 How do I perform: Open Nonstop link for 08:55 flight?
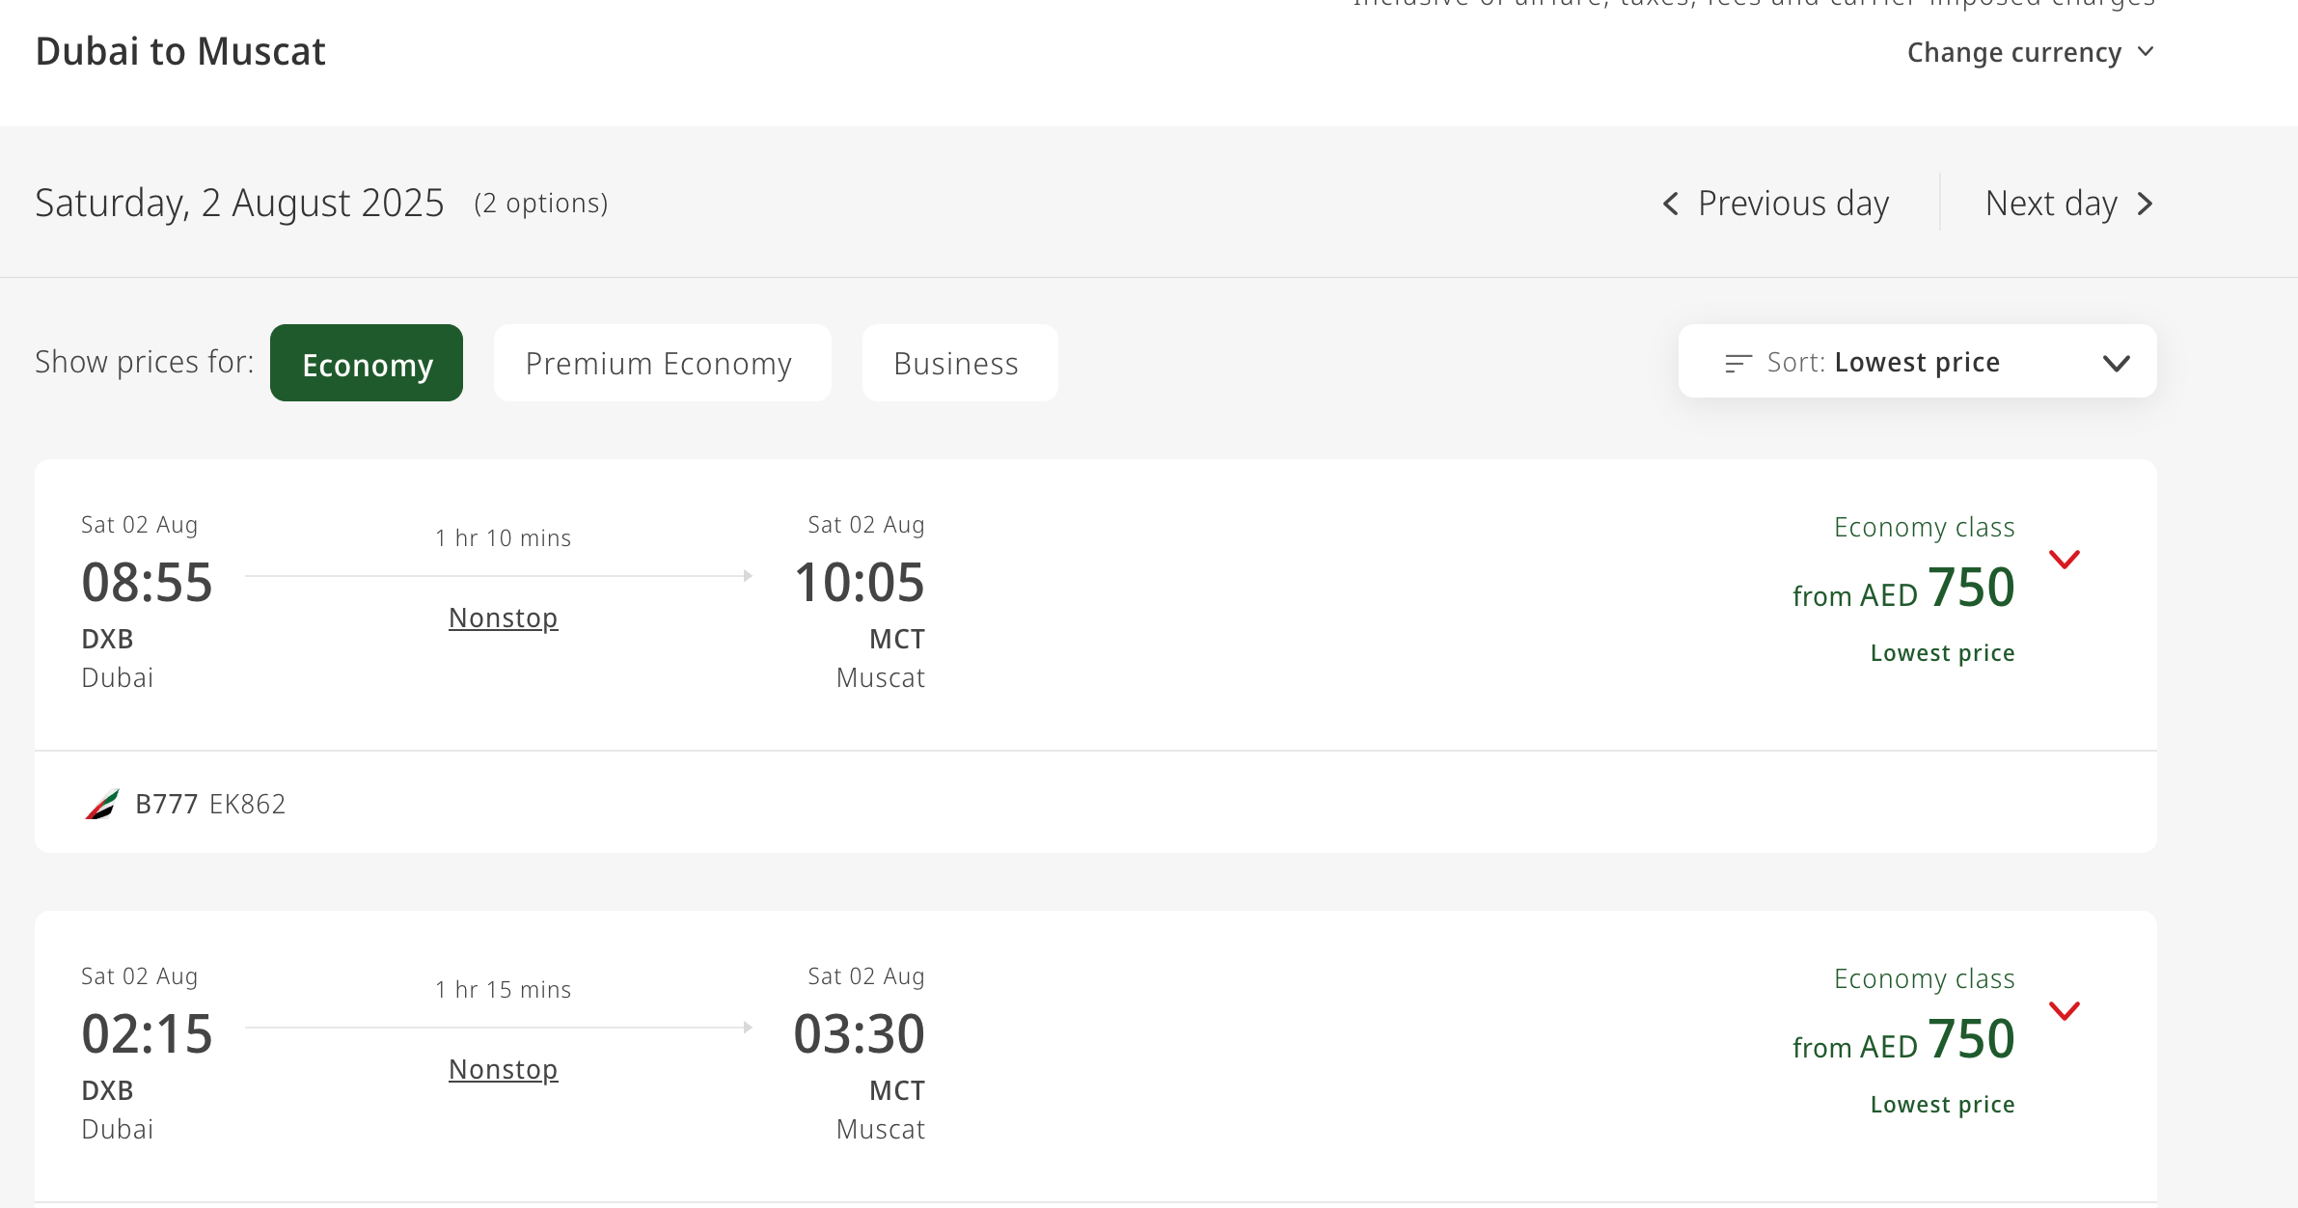503,618
